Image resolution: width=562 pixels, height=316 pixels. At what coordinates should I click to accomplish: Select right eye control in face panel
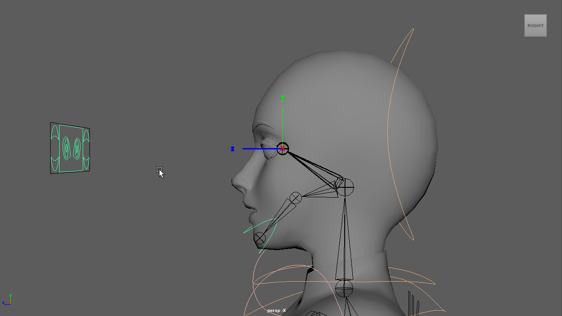(x=77, y=148)
